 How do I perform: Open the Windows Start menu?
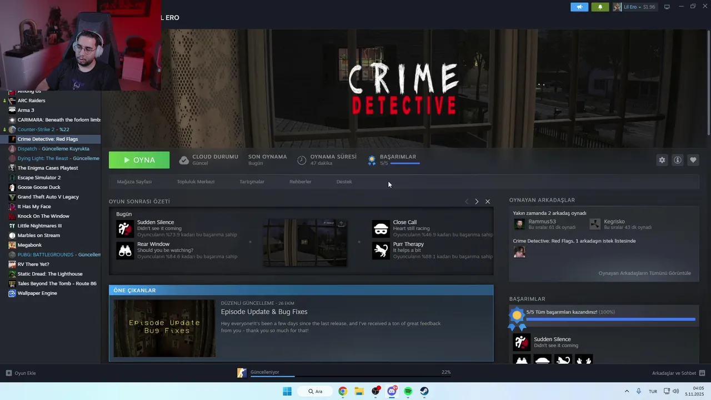(287, 391)
